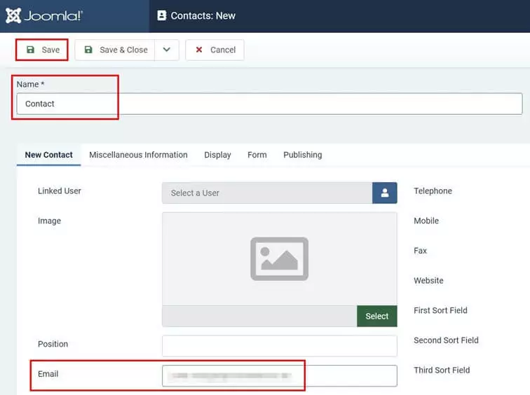Click the Contacts: New page title
Screen dimensions: 530x395
(203, 16)
